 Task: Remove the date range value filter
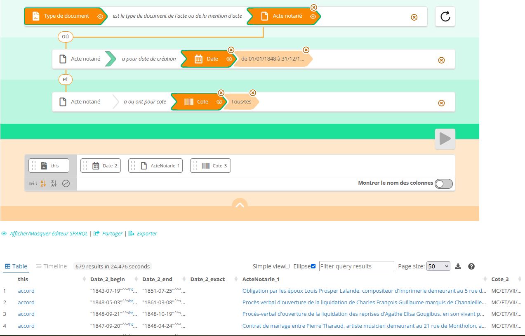point(306,50)
